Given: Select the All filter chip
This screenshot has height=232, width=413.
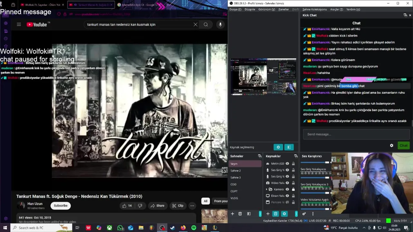Looking at the screenshot, I should click(x=205, y=201).
